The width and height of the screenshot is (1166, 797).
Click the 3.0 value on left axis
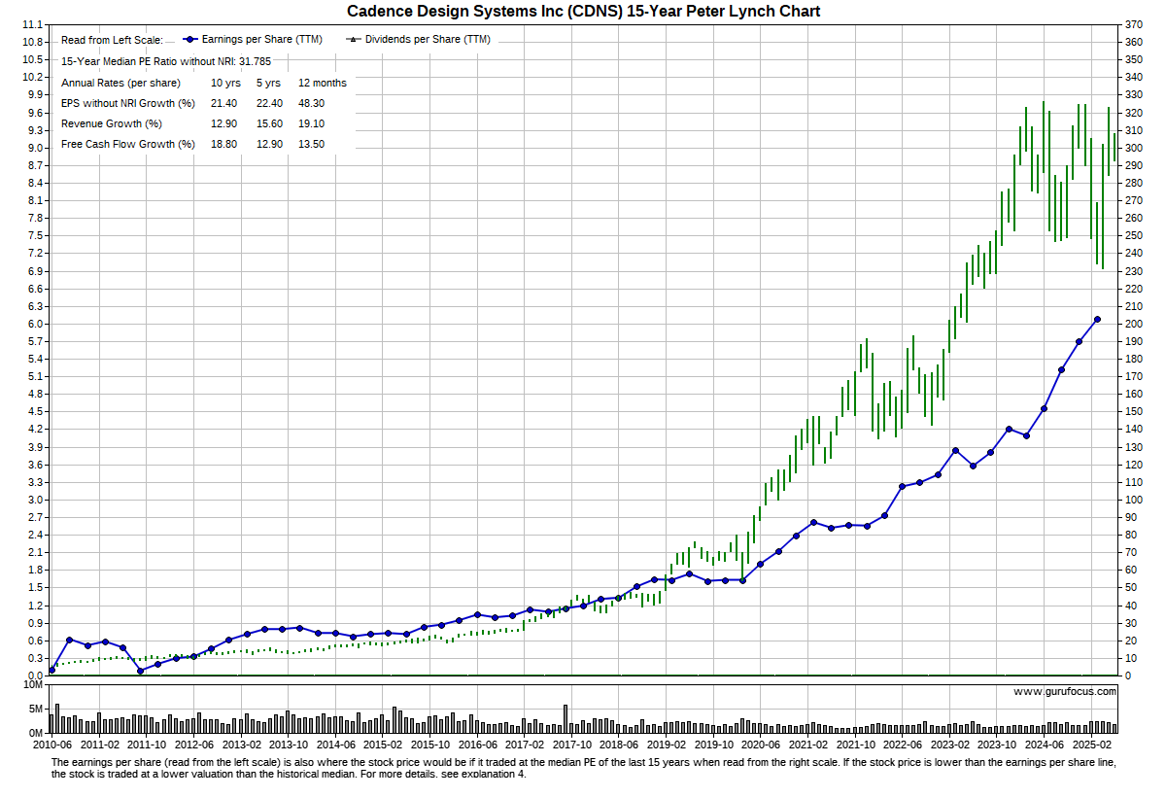(x=36, y=500)
